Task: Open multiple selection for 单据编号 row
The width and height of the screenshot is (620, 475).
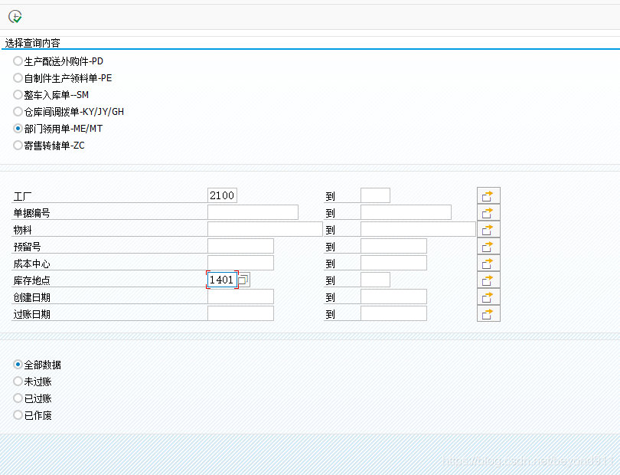Action: [488, 212]
